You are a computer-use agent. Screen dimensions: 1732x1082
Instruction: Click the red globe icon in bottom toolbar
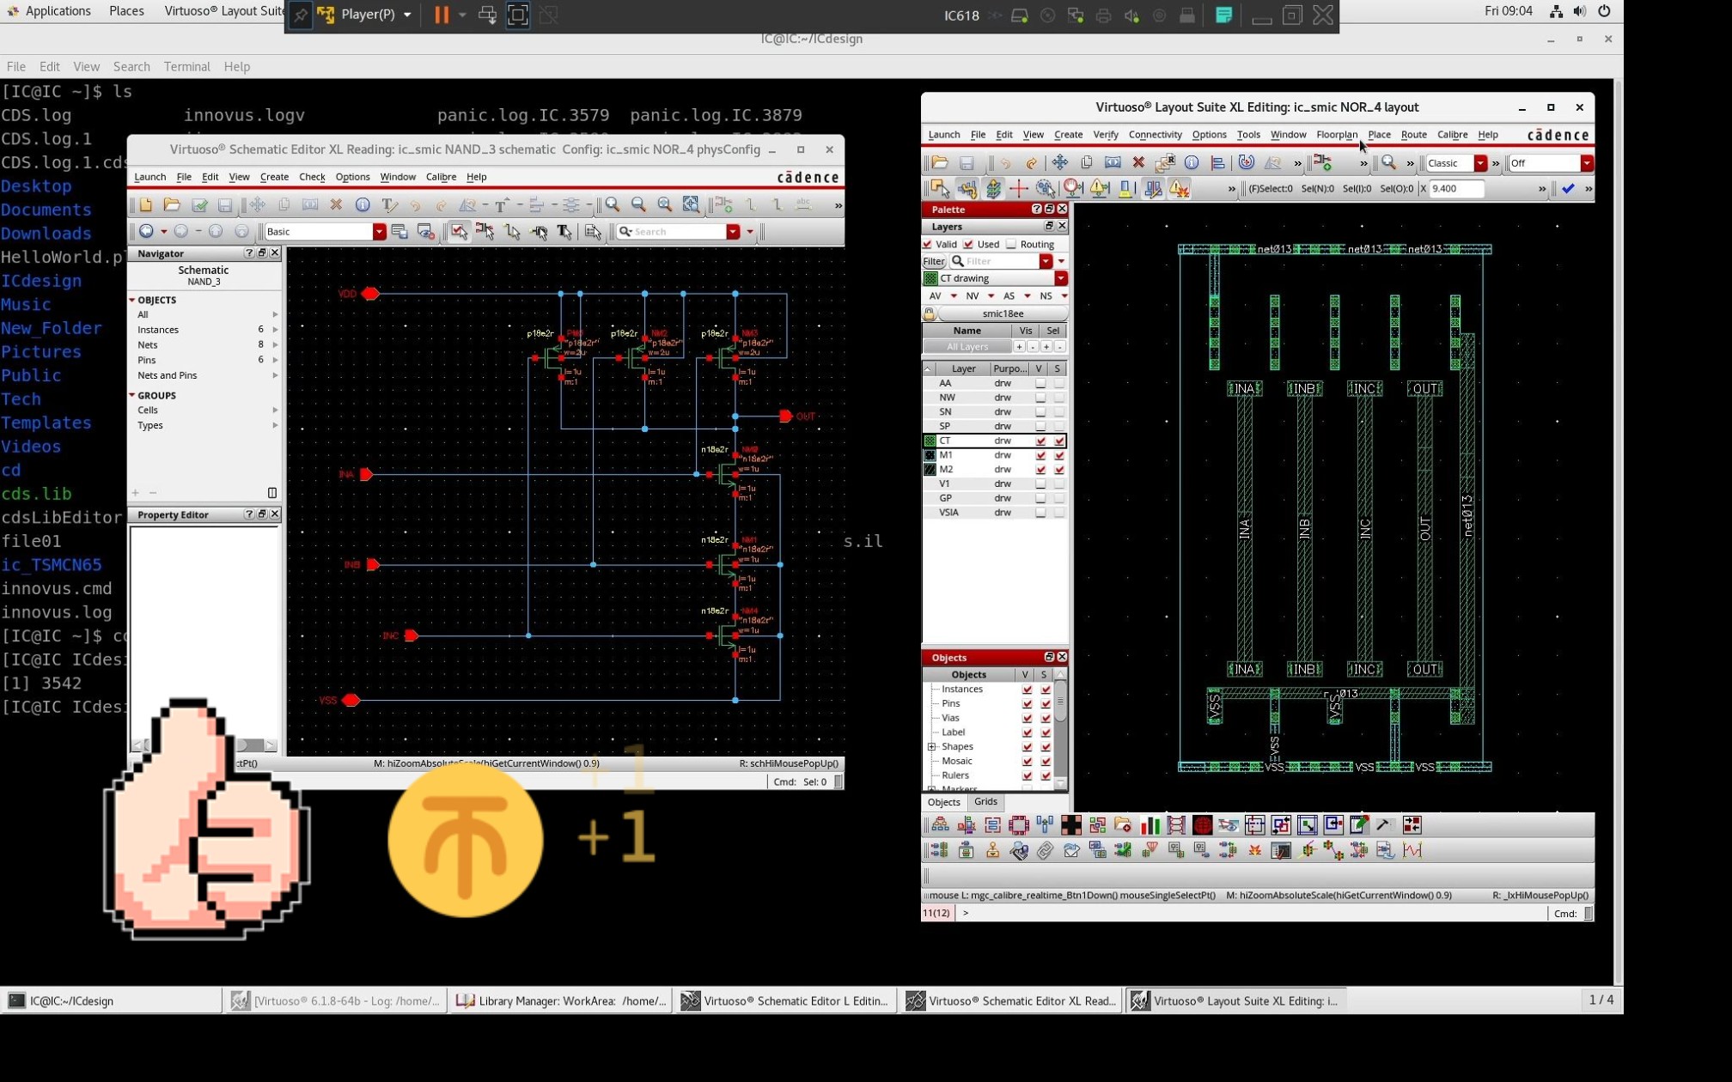click(x=1202, y=825)
